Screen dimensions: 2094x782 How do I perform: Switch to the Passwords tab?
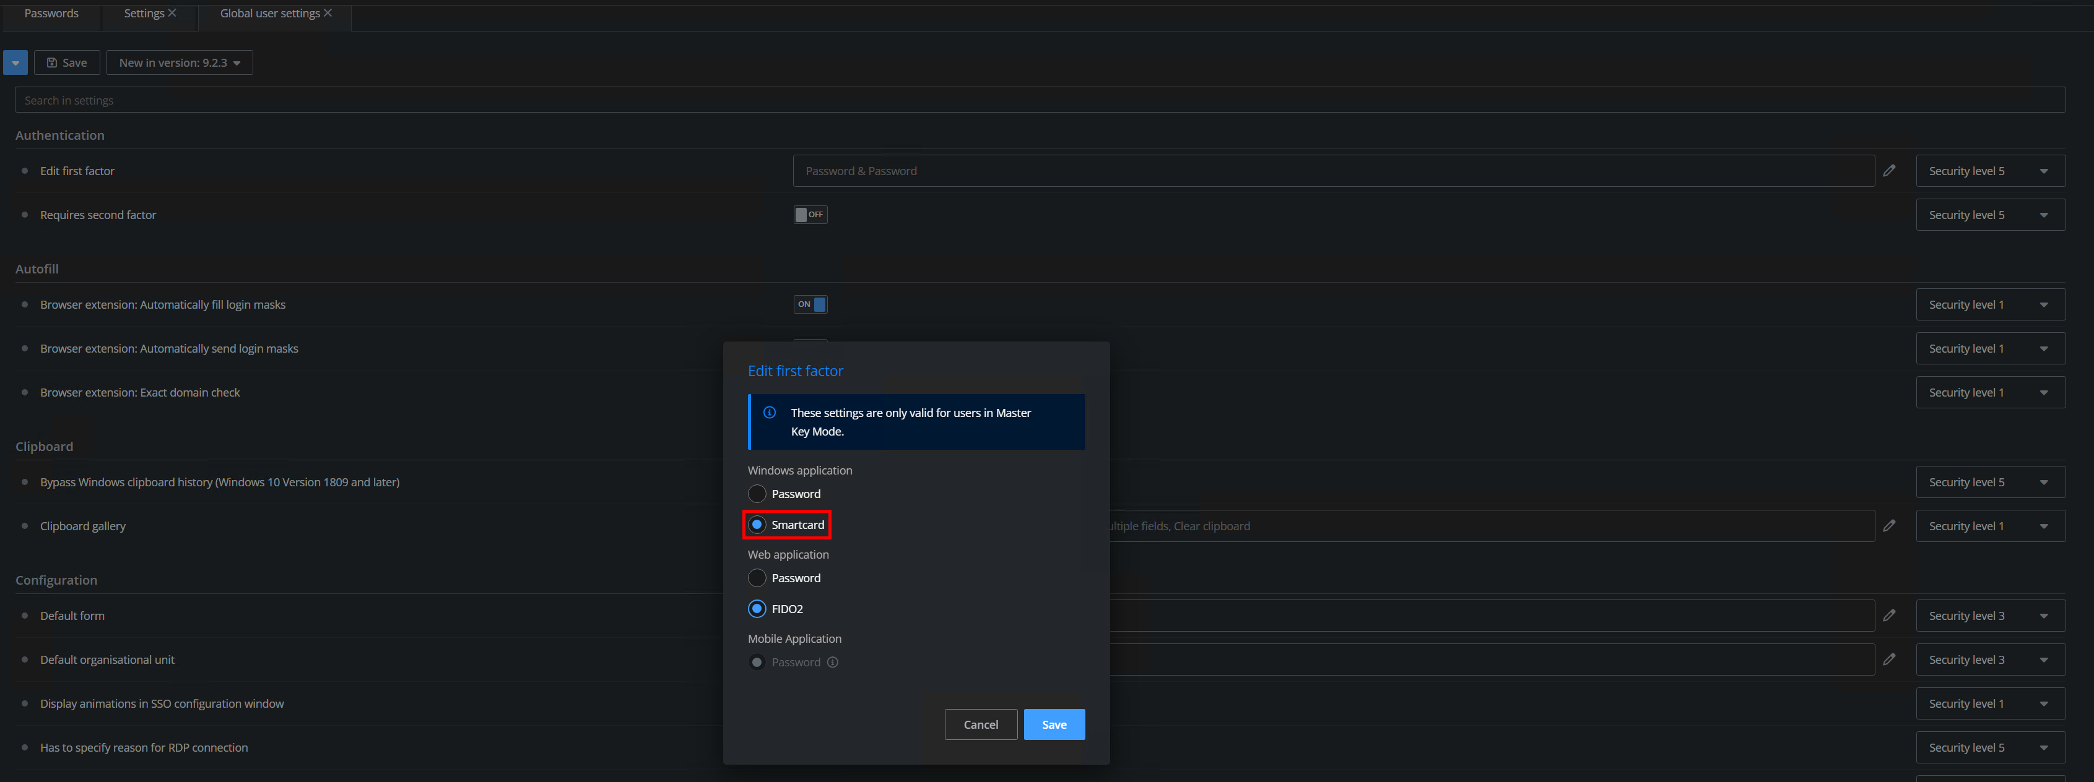point(51,13)
